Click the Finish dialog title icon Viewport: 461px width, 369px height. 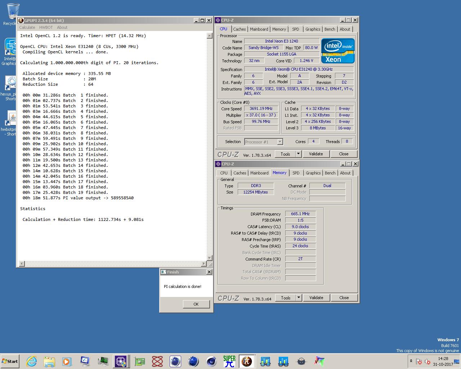pos(163,272)
